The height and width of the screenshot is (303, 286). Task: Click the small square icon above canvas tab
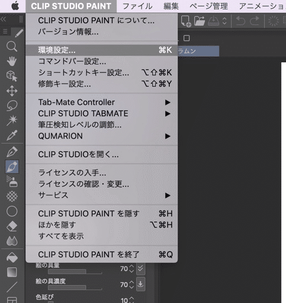(187, 38)
